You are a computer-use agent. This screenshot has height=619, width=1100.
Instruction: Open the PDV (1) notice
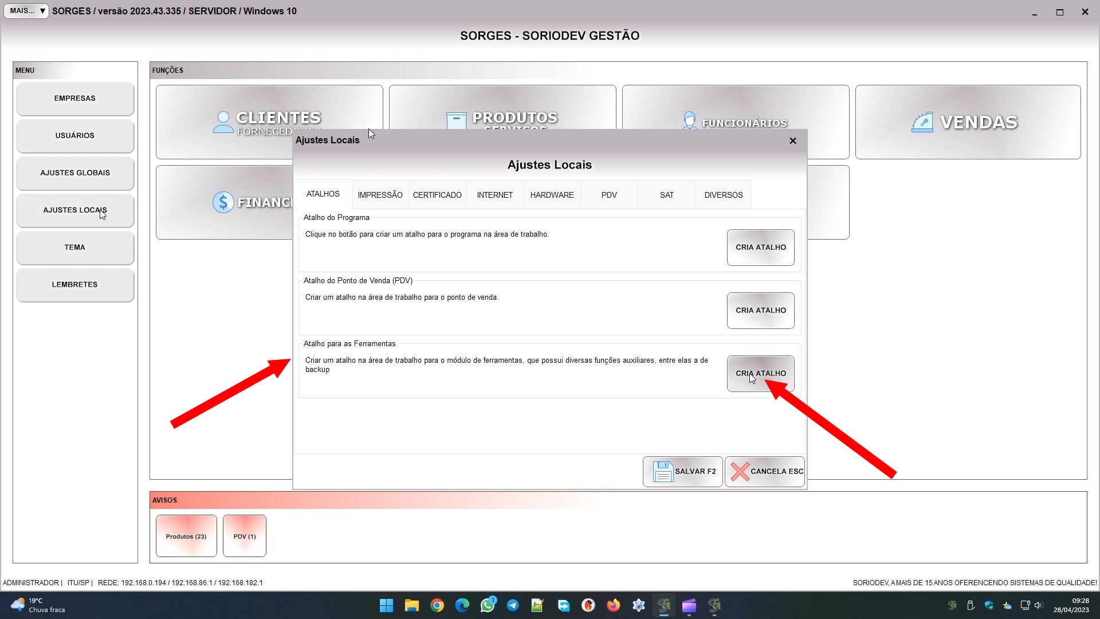coord(245,536)
